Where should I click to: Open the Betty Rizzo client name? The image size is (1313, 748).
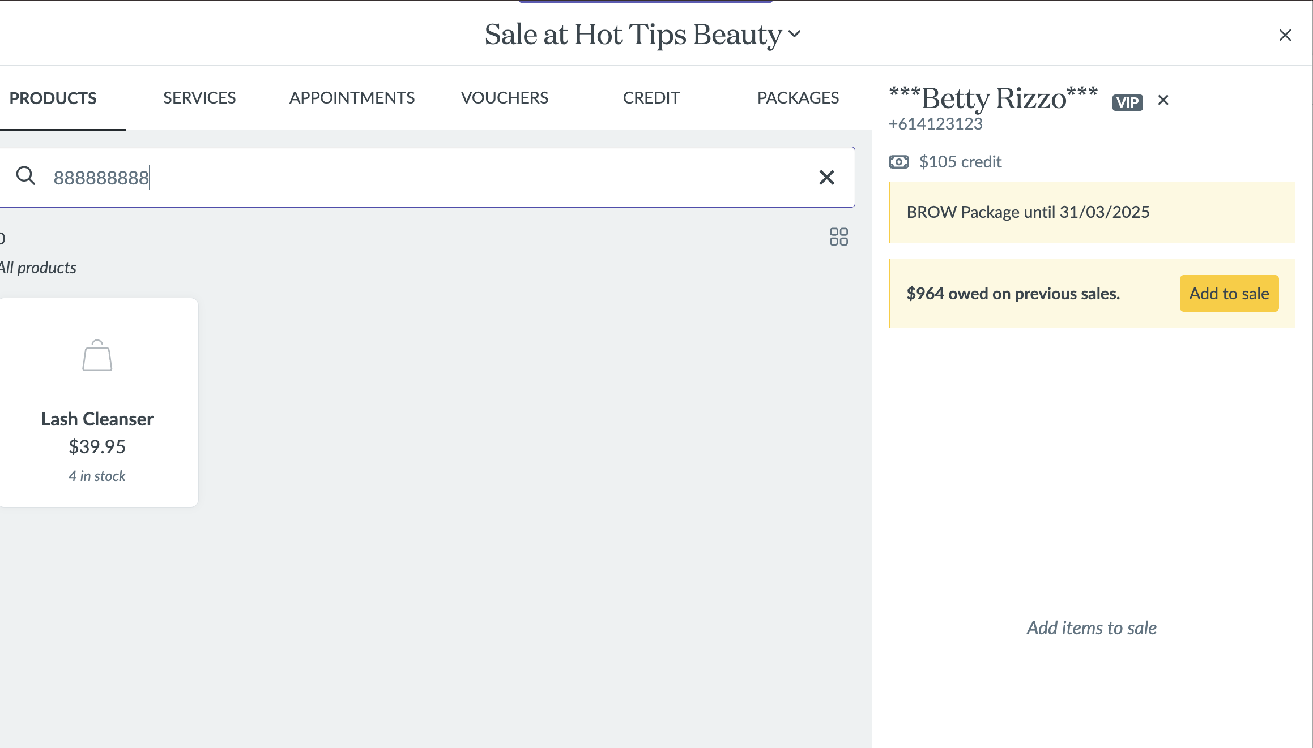click(x=994, y=98)
